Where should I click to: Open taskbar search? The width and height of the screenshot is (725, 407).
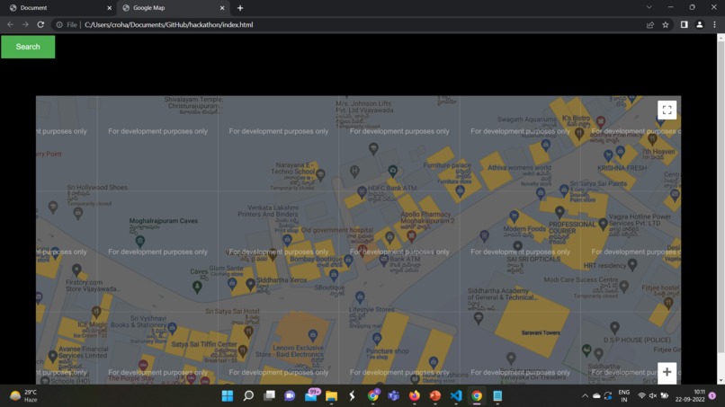(248, 396)
